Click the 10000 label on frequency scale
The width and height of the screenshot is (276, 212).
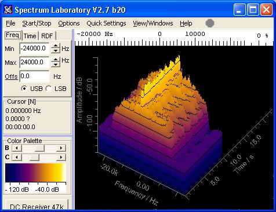pyautogui.click(x=195, y=34)
